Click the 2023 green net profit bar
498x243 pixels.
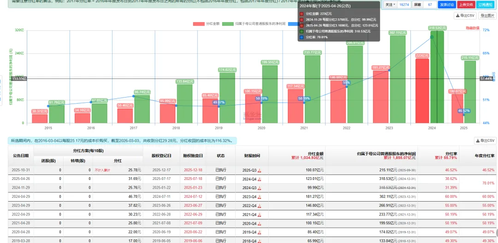tap(397, 79)
